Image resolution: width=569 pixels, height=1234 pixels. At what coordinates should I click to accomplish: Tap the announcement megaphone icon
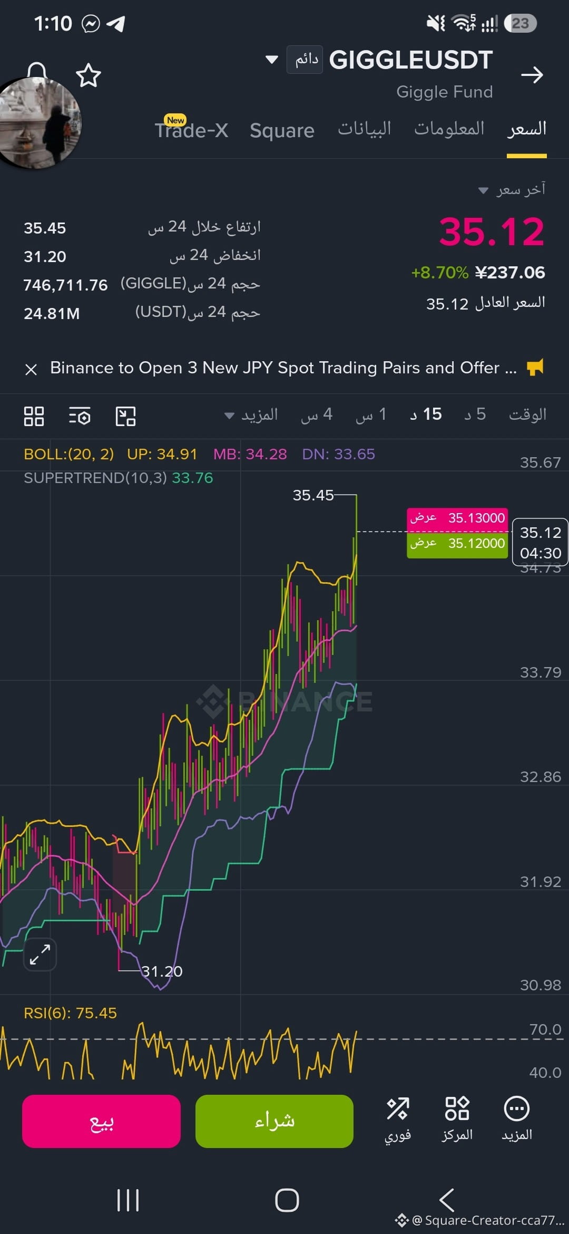click(x=535, y=367)
